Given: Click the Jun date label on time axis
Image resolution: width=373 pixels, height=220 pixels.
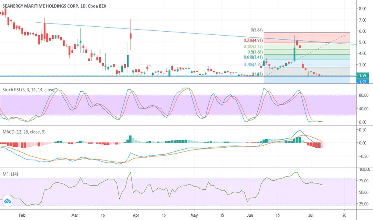Looking at the screenshot, I should 250,215.
